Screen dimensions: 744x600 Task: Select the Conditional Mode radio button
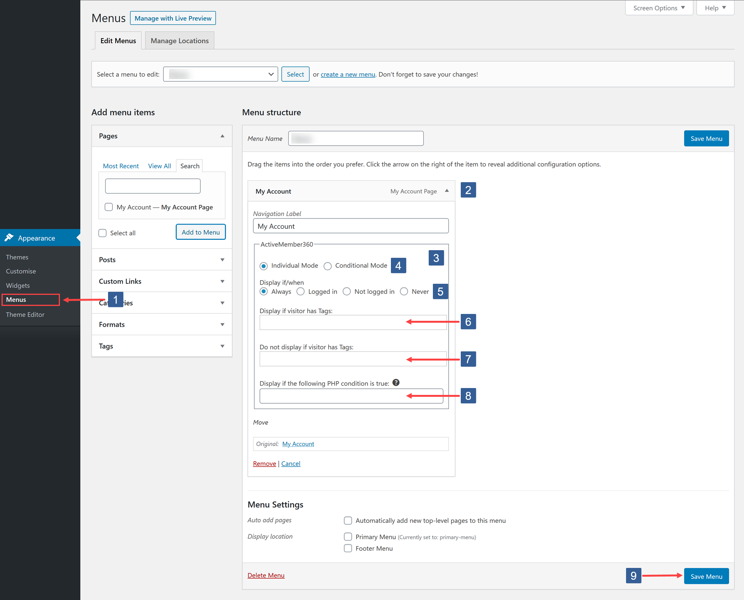(x=328, y=266)
